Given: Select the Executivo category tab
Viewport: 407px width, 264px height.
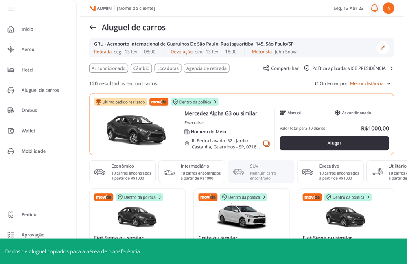Looking at the screenshot, I should pyautogui.click(x=330, y=172).
